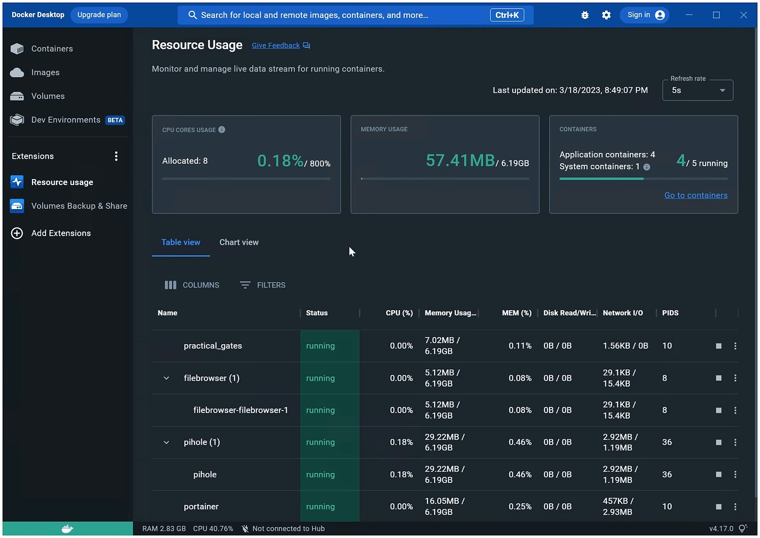
Task: Open more actions for portainer
Action: (735, 506)
